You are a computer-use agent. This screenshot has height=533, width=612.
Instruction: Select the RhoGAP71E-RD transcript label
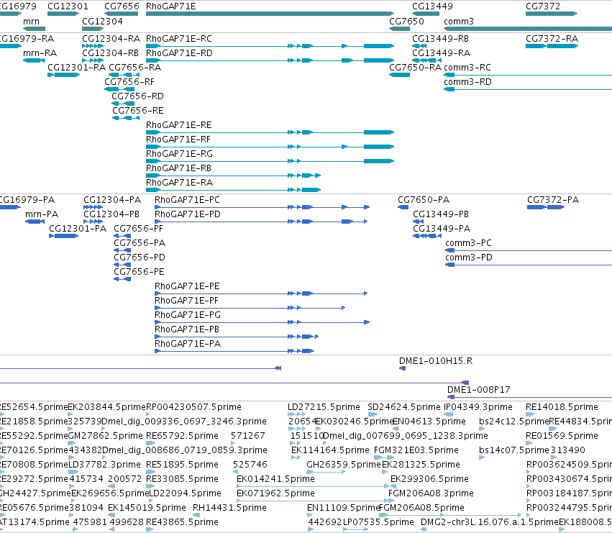click(179, 53)
